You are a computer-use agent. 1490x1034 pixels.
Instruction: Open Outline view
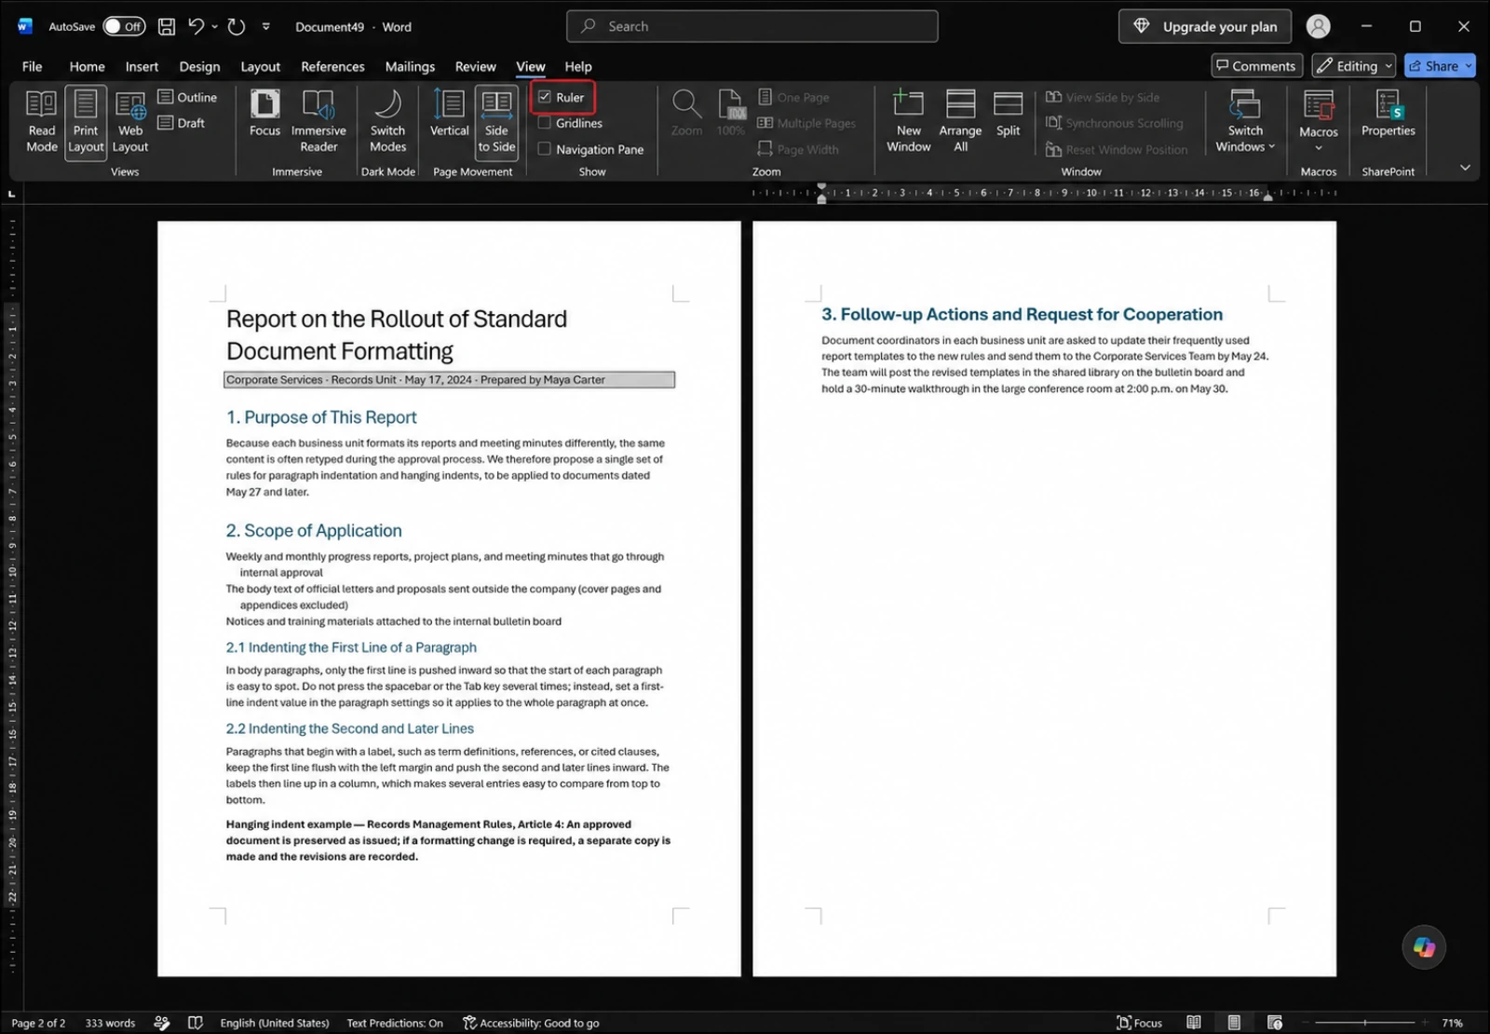(187, 97)
